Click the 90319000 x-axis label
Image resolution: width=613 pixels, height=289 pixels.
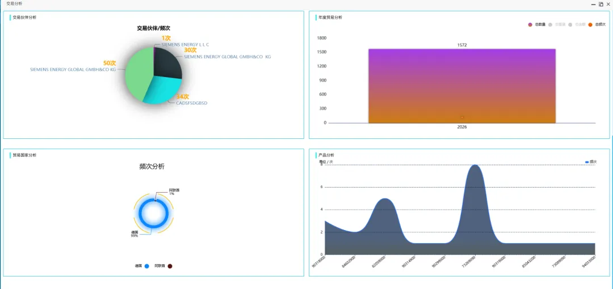(x=498, y=261)
